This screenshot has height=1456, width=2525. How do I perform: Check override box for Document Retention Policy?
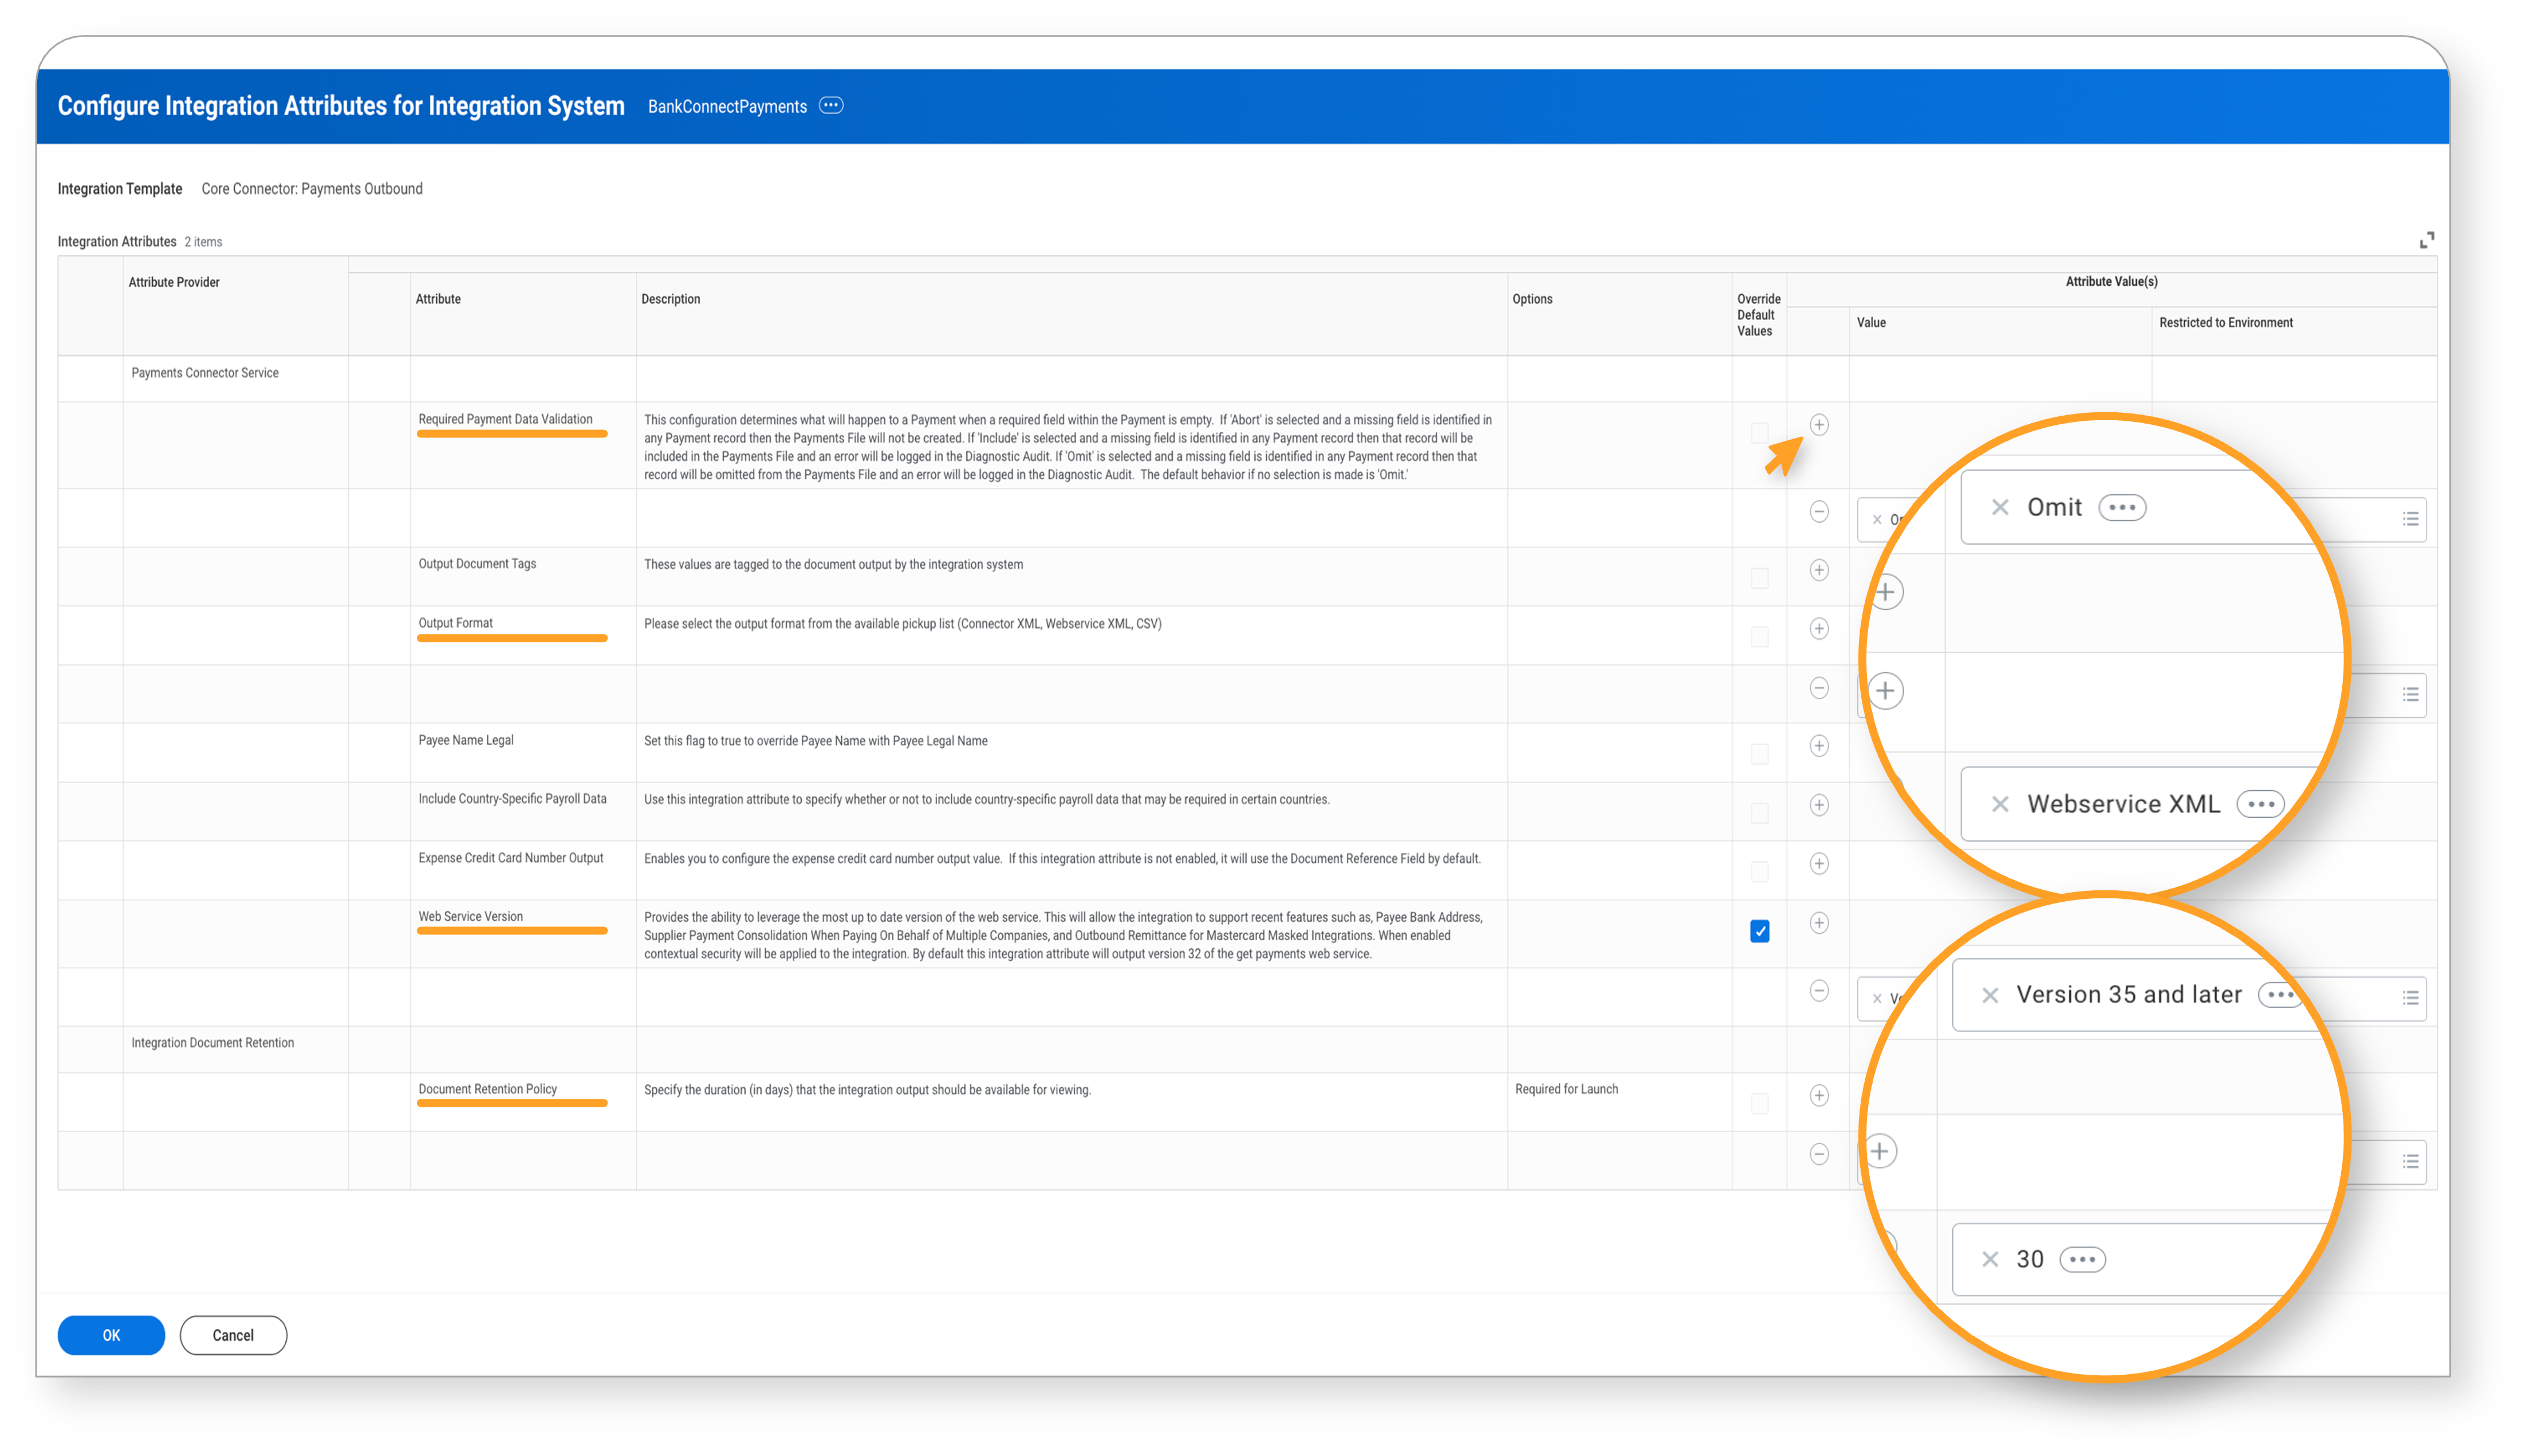point(1759,1104)
